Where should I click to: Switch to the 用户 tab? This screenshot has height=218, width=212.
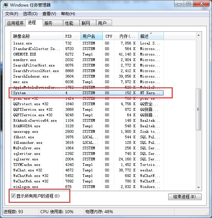click(104, 23)
